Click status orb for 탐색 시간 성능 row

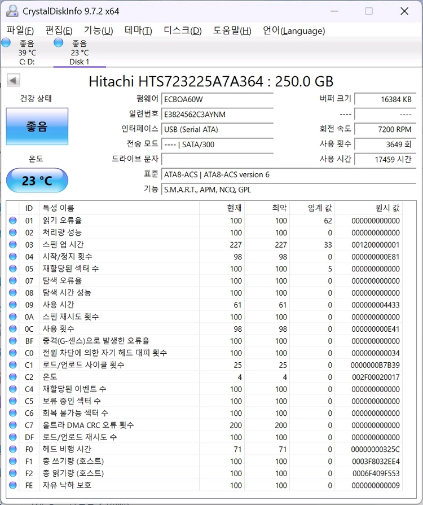coord(13,292)
